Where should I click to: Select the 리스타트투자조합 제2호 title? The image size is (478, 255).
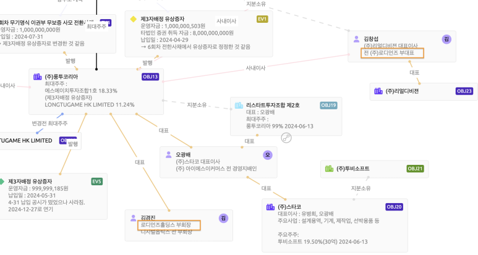click(x=273, y=106)
